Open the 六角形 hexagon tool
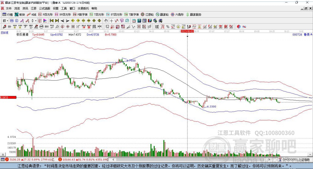 (177, 15)
